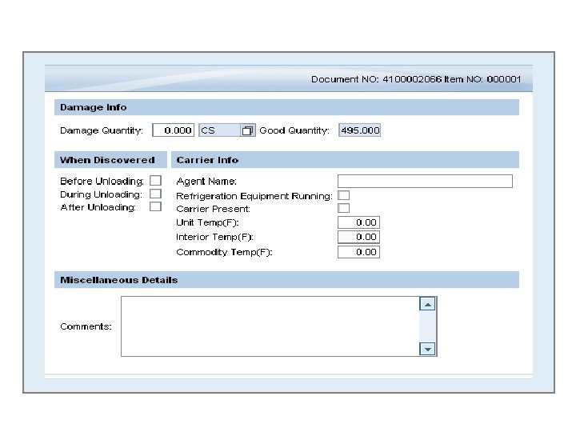Tick the Carrier Present checkbox
Screen dimensions: 576x432
343,208
